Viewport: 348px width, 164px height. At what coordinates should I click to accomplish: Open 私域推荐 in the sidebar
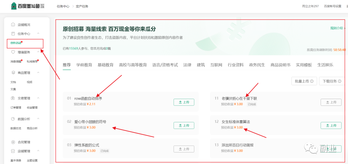32,61
